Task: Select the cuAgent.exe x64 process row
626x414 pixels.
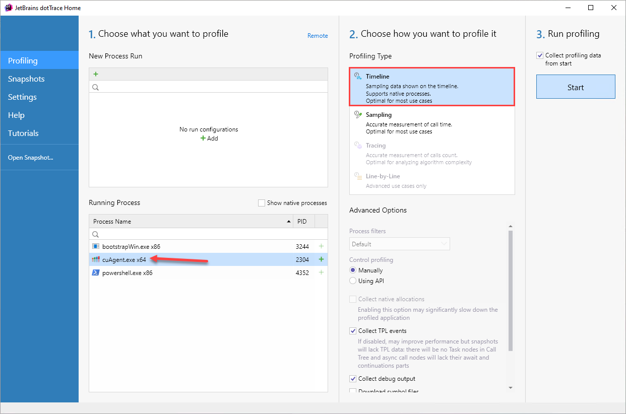Action: coord(208,259)
